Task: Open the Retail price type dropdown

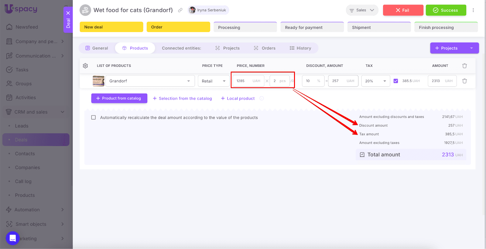Action: click(x=214, y=81)
